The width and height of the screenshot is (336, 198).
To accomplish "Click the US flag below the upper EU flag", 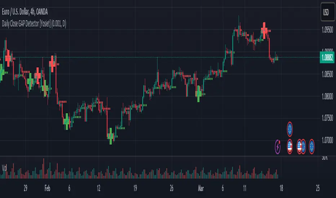I will coord(290,146).
